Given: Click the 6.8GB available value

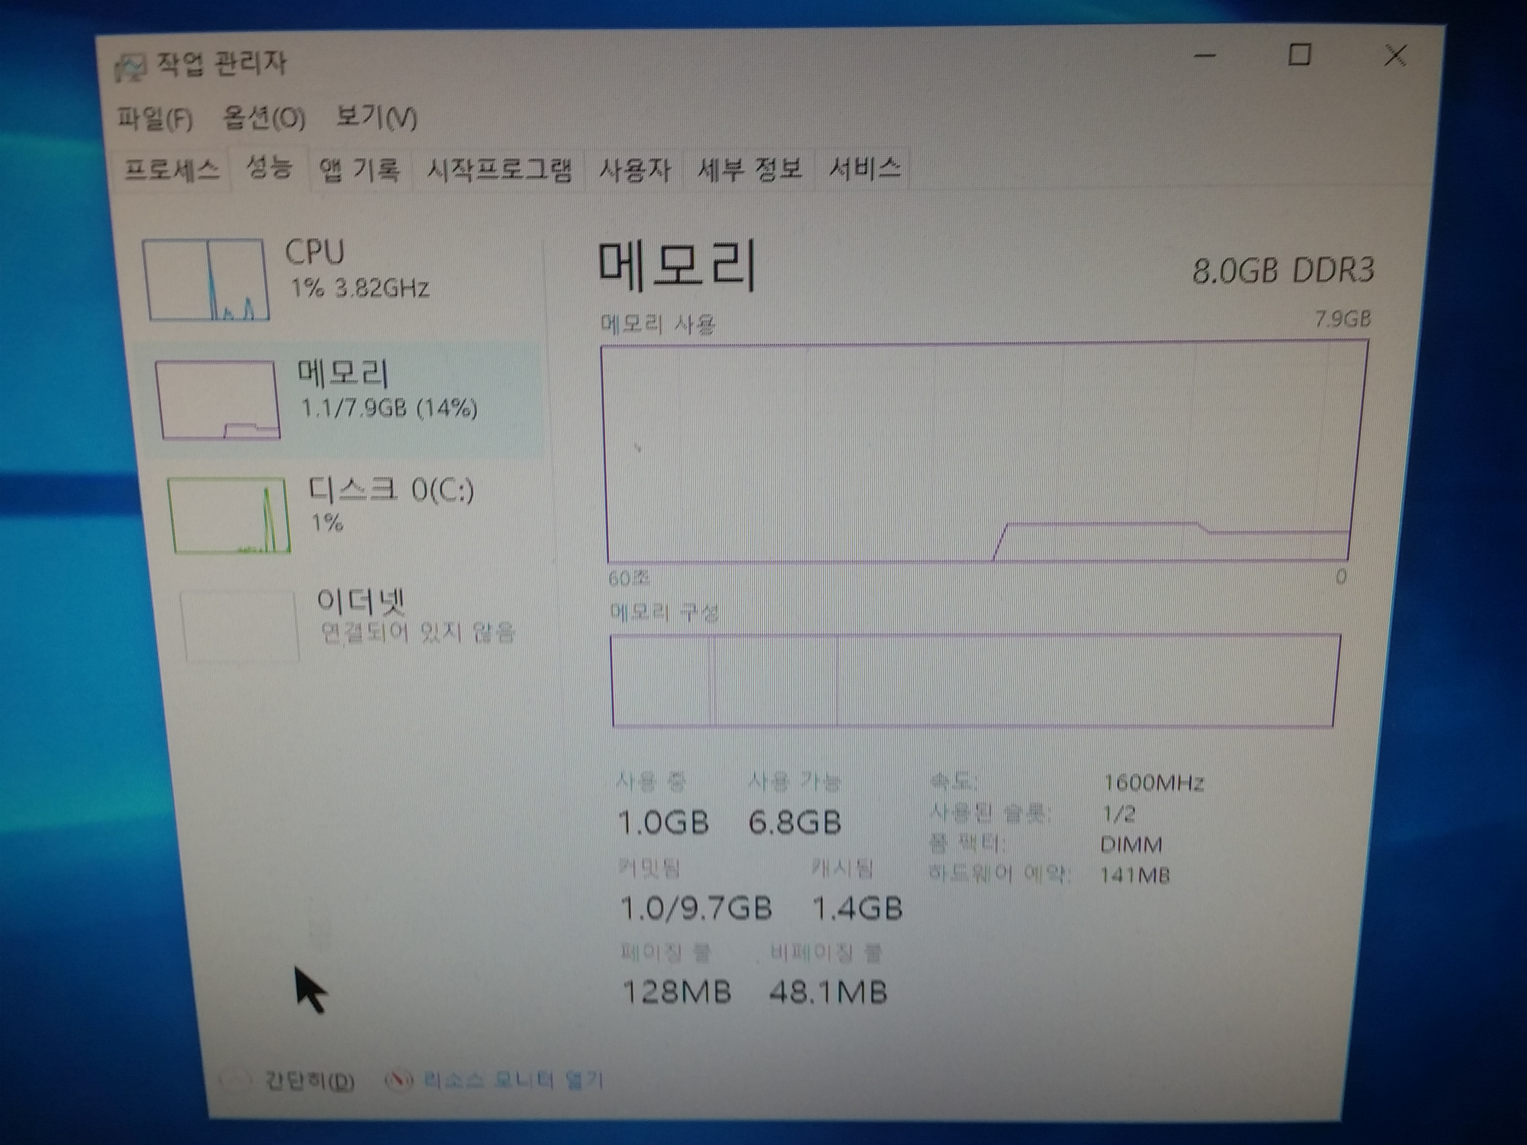Looking at the screenshot, I should tap(794, 823).
